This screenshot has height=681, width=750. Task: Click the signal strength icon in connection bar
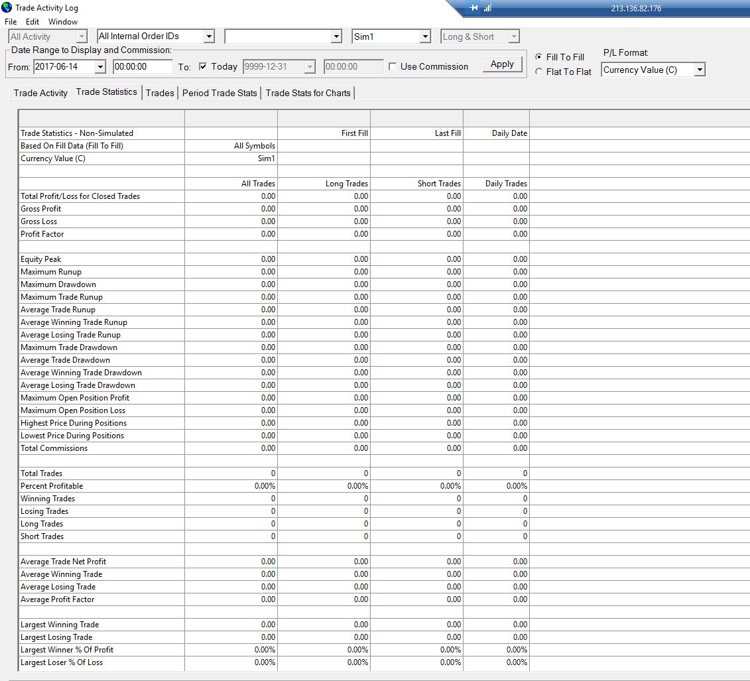pyautogui.click(x=488, y=8)
